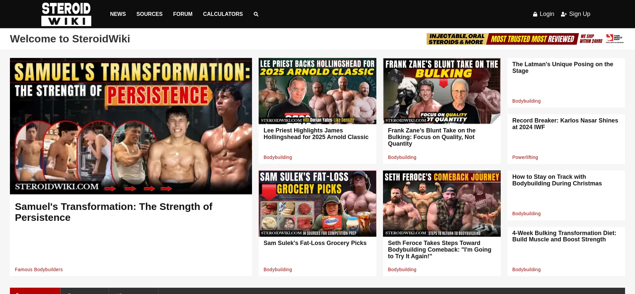Select the Powerlifting category link
Screen dimensions: 635x294
(x=525, y=157)
